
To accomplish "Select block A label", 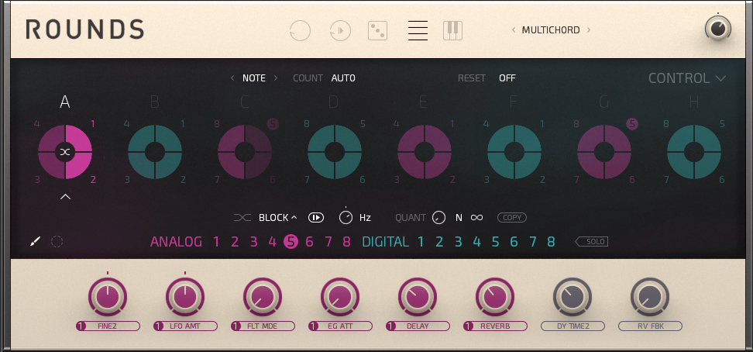I will click(65, 102).
